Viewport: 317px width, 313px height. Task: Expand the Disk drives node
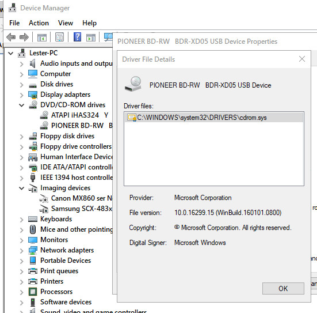[22, 85]
